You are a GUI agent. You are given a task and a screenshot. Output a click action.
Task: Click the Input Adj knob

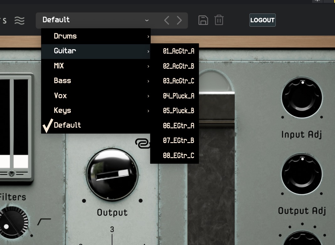tap(302, 97)
